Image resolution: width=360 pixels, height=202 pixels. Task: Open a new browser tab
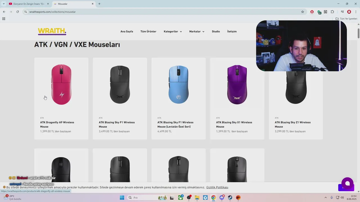pos(99,4)
